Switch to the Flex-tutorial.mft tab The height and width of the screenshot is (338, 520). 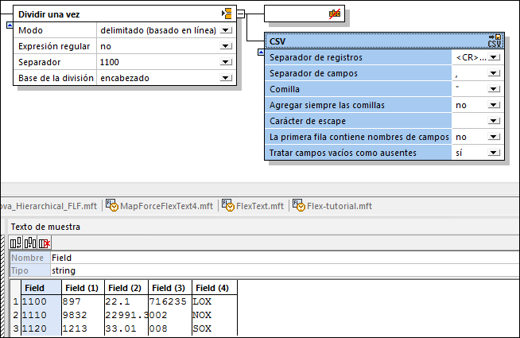(x=332, y=206)
